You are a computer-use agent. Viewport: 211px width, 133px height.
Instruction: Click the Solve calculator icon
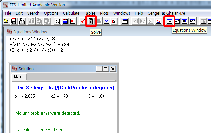91,21
